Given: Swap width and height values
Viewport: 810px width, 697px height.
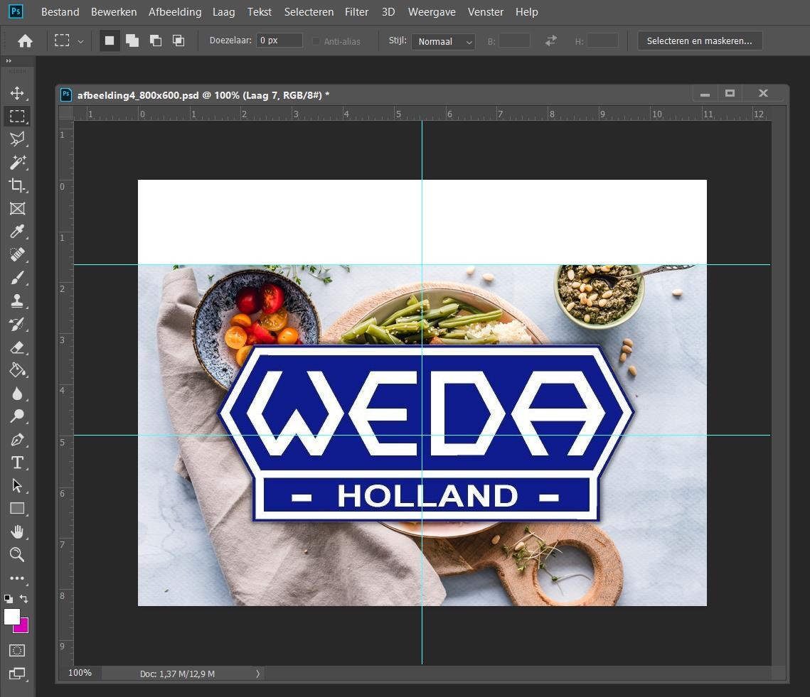Looking at the screenshot, I should pyautogui.click(x=550, y=40).
